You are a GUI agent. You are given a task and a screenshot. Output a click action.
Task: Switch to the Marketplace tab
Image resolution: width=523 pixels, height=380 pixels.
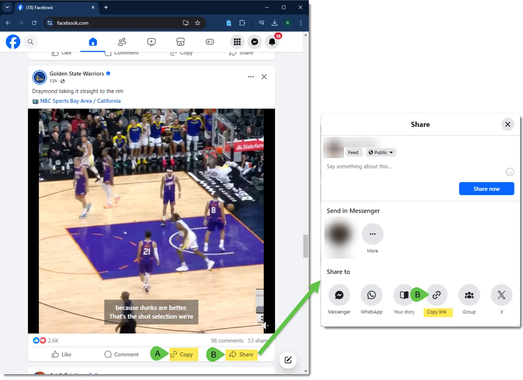coord(180,42)
